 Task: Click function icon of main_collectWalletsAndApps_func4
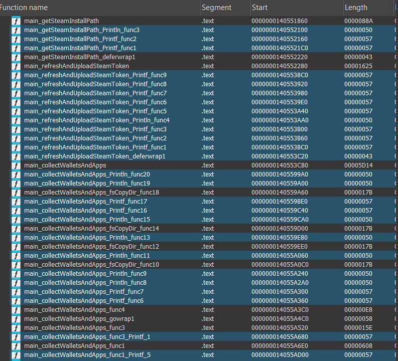[x=16, y=310]
